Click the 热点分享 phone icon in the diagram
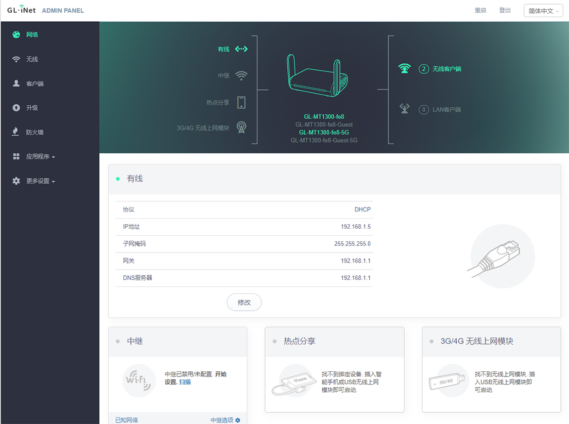 [241, 102]
